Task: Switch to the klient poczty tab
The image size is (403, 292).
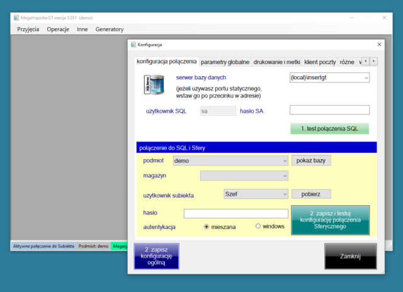Action: point(320,62)
